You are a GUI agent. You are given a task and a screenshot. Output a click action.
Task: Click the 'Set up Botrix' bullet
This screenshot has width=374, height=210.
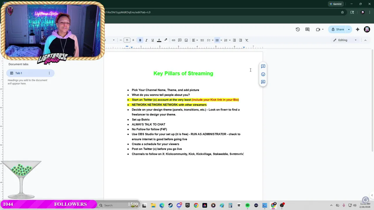point(141,120)
